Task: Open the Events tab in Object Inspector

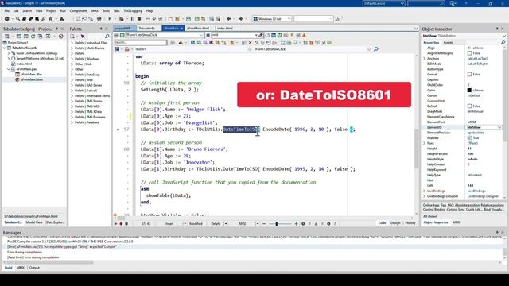Action: 449,42
